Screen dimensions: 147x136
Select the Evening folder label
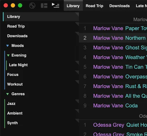click(19, 55)
